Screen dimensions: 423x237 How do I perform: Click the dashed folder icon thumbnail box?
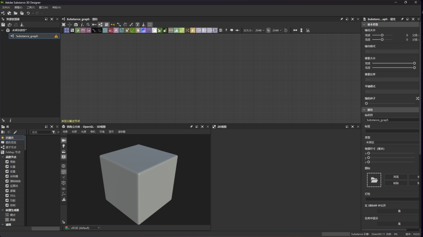(374, 180)
